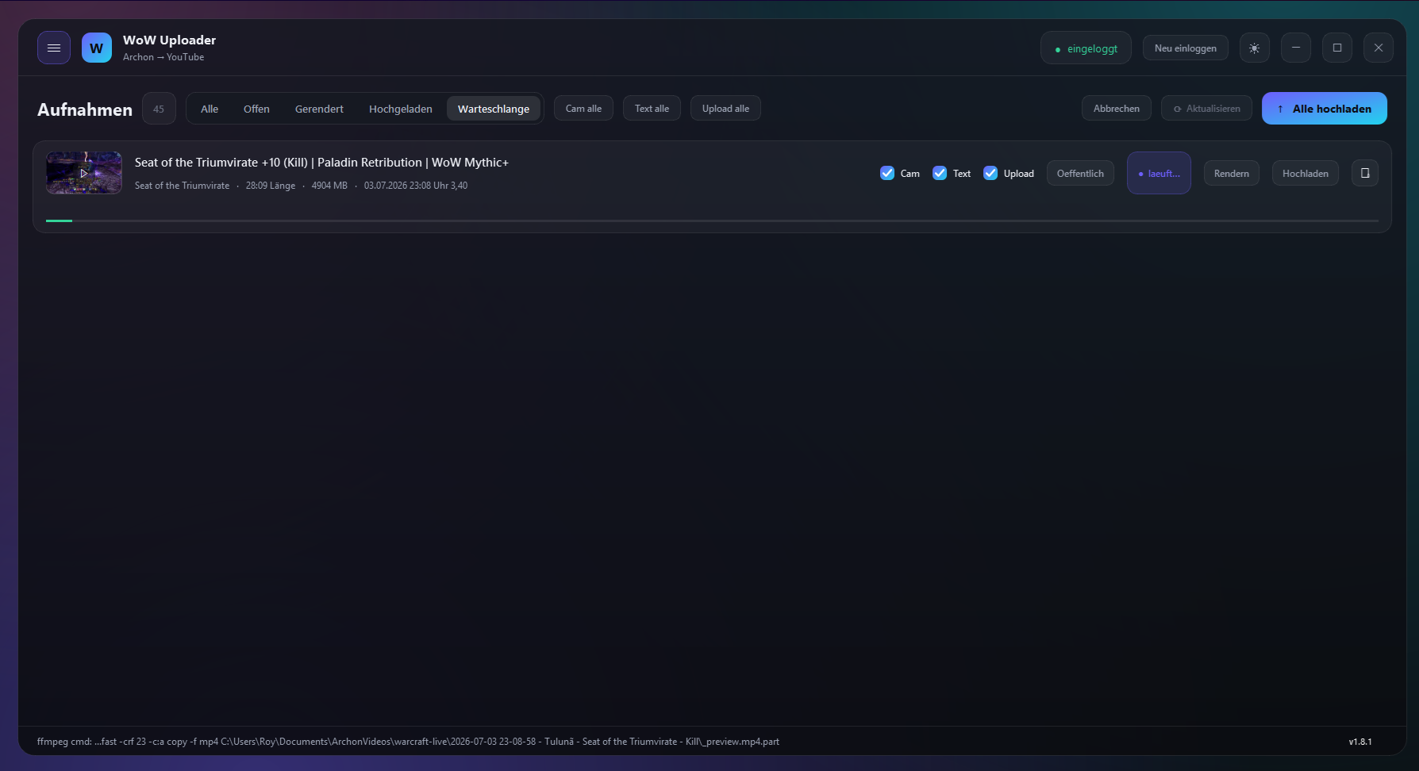Click the 4904 MB file size text
Viewport: 1419px width, 771px height.
click(329, 186)
